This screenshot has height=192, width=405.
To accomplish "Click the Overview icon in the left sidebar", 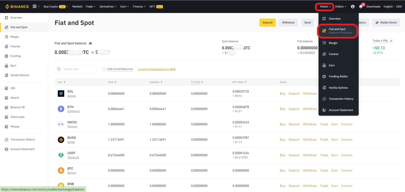I will tap(7, 18).
